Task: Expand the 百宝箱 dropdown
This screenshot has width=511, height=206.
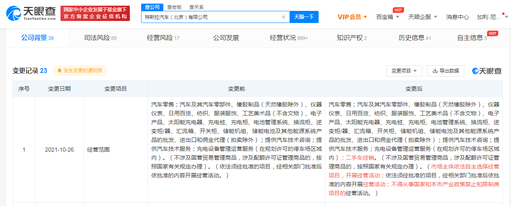Action: [x=388, y=17]
